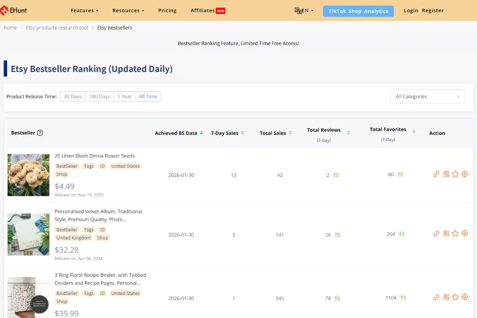Click the Zinnia Flower Seeds product thumbnail

coord(28,175)
